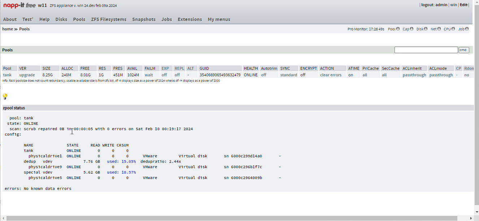Click the CPU status indicator light
Viewport: 479px width, 221px height.
point(453,29)
